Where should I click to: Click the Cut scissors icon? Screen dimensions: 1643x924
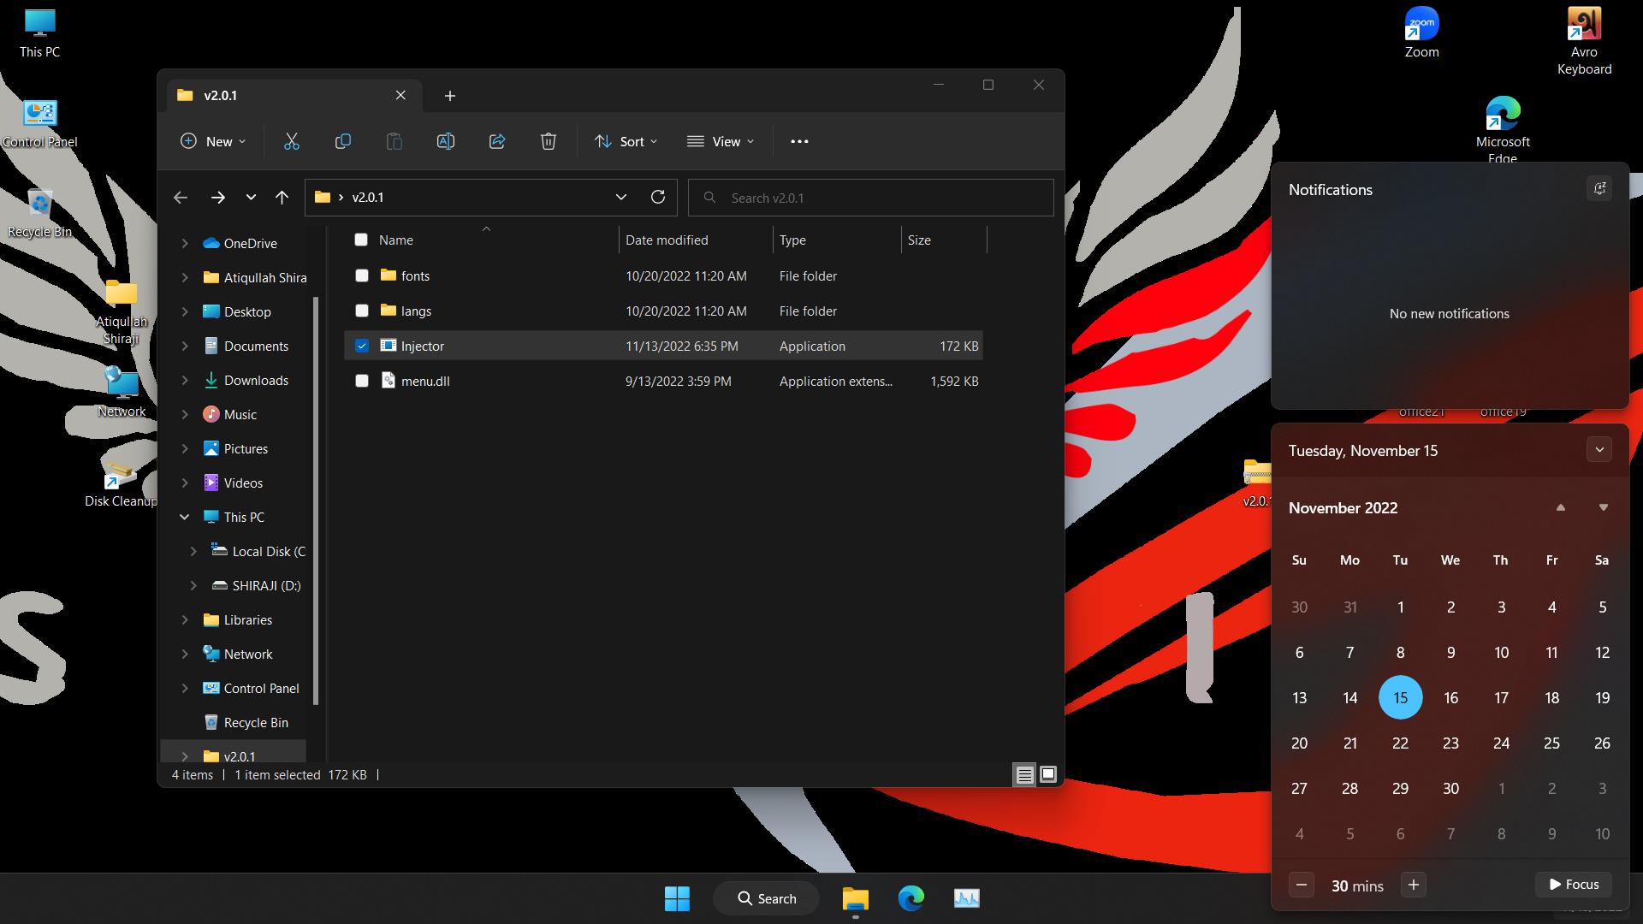pyautogui.click(x=291, y=141)
